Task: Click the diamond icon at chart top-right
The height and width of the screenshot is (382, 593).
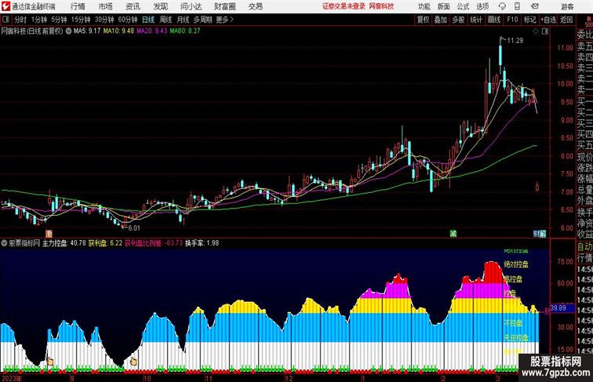Action: tap(536, 31)
